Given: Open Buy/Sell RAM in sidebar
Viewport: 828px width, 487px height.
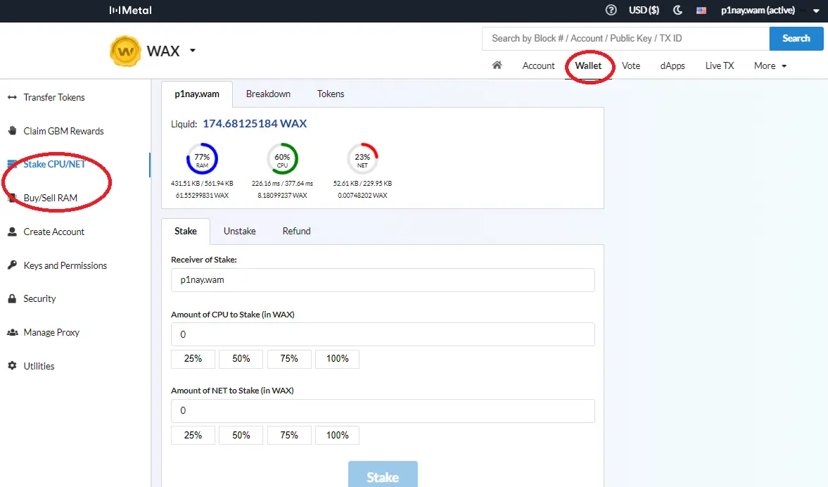Looking at the screenshot, I should coord(50,198).
